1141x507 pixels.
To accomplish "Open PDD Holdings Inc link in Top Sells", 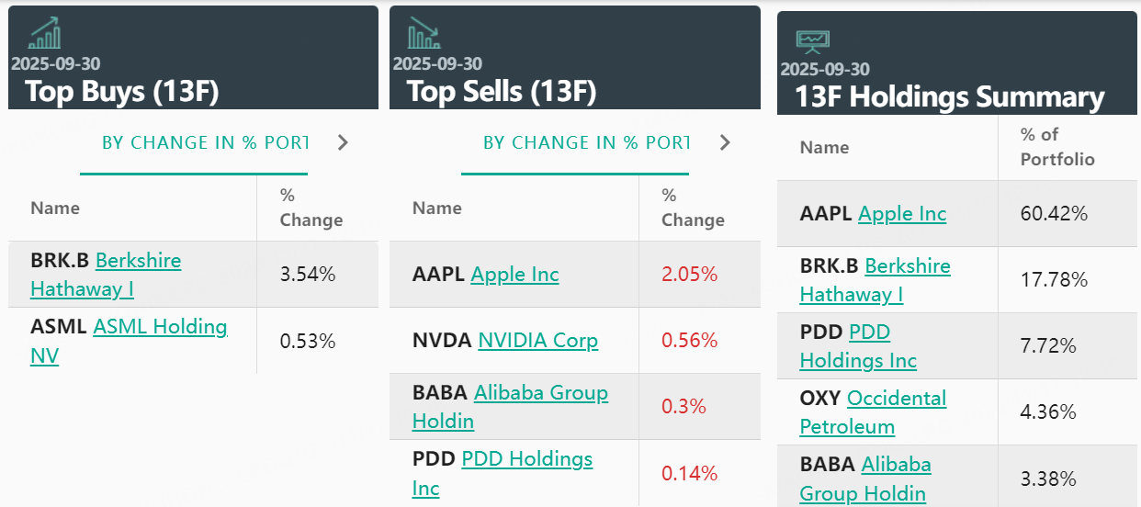I will (526, 459).
